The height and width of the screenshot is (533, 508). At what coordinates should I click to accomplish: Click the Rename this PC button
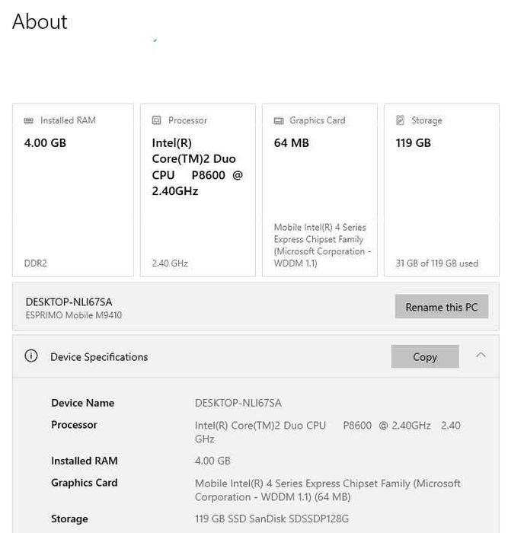click(441, 307)
